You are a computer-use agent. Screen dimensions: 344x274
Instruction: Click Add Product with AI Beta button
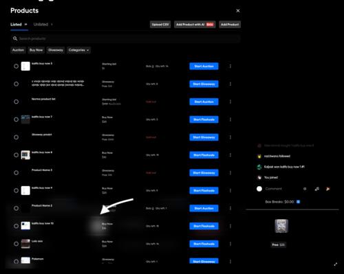(195, 25)
